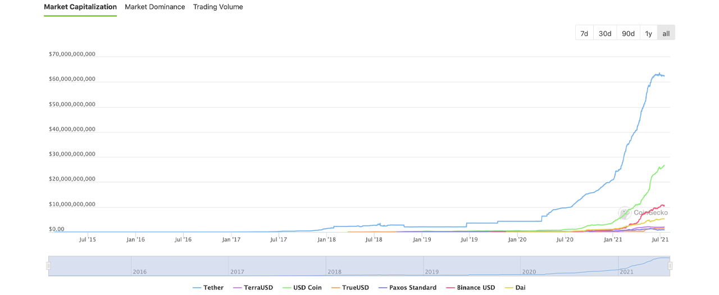719x295 pixels.
Task: Click the Jul '20 x-axis label
Action: 565,239
